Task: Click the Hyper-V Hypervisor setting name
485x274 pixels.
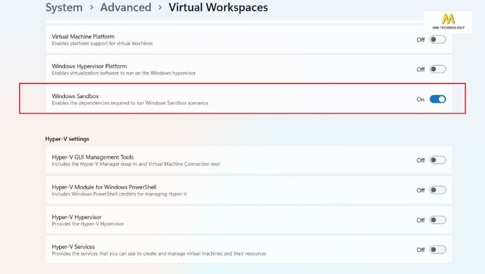Action: point(77,217)
